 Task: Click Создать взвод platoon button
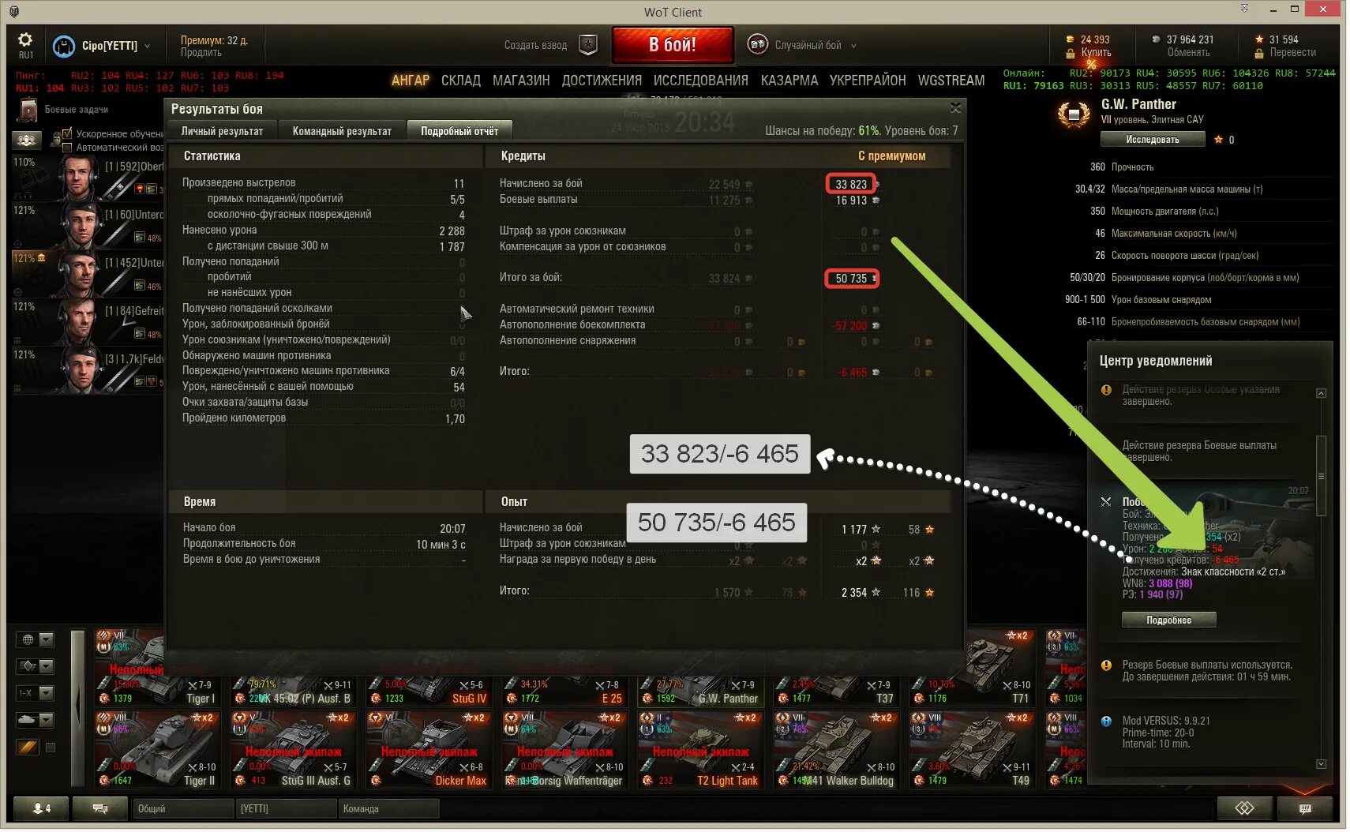[x=535, y=45]
